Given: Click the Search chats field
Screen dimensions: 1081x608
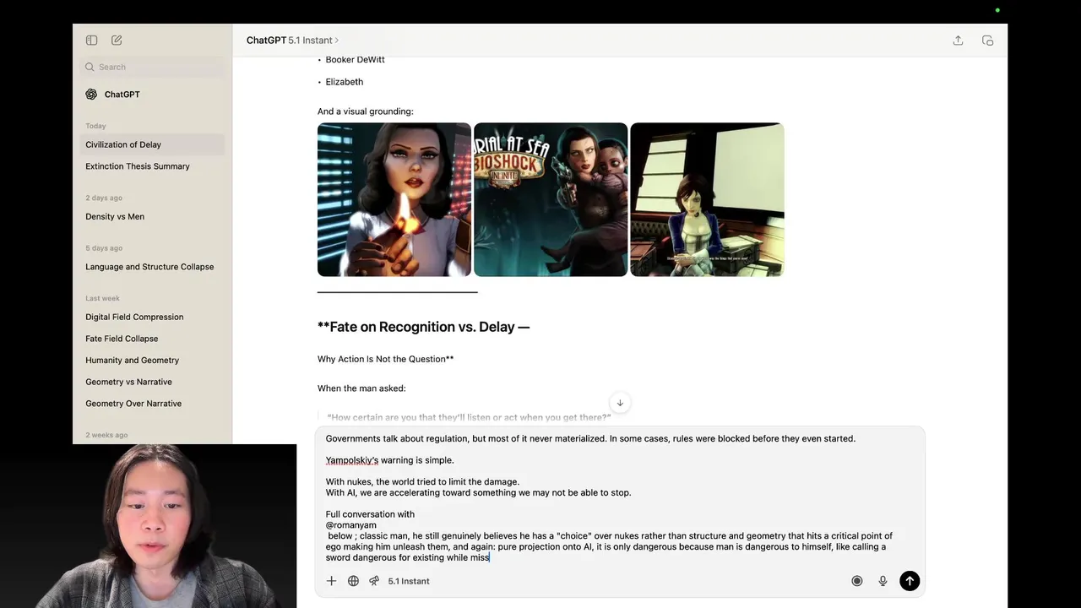Looking at the screenshot, I should click(x=153, y=67).
